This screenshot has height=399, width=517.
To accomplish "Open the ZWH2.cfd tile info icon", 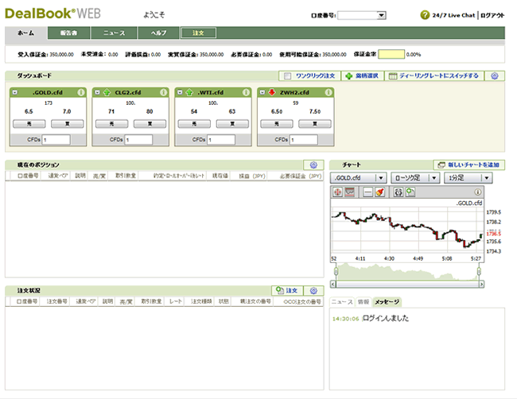I will [328, 92].
